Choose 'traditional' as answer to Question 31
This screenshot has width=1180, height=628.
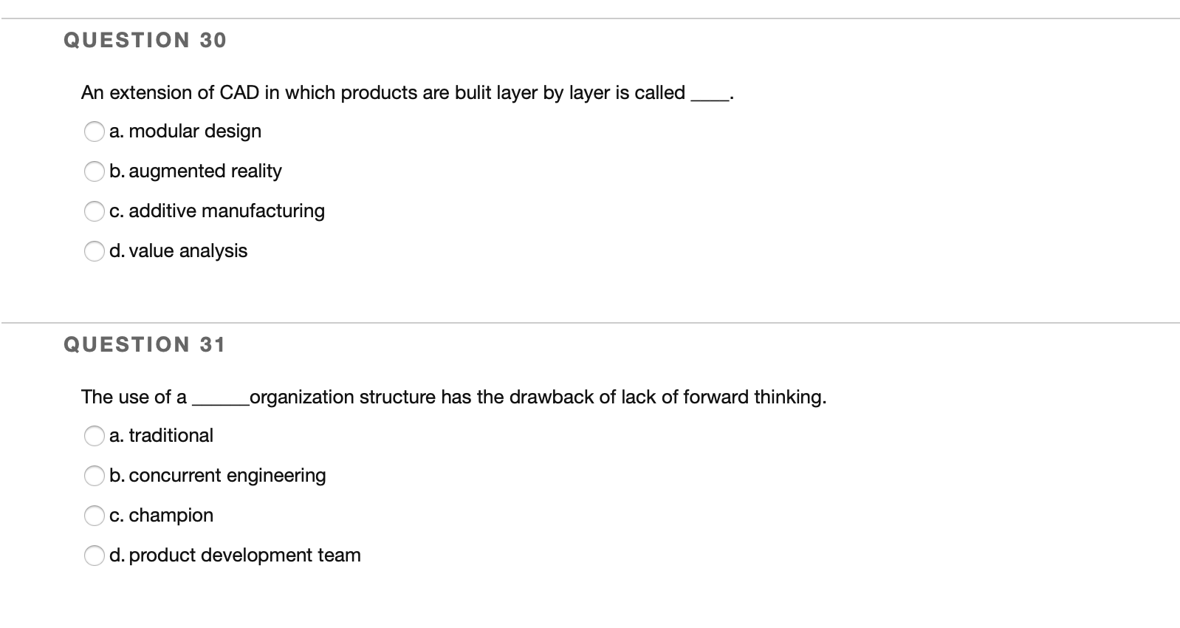click(x=95, y=437)
